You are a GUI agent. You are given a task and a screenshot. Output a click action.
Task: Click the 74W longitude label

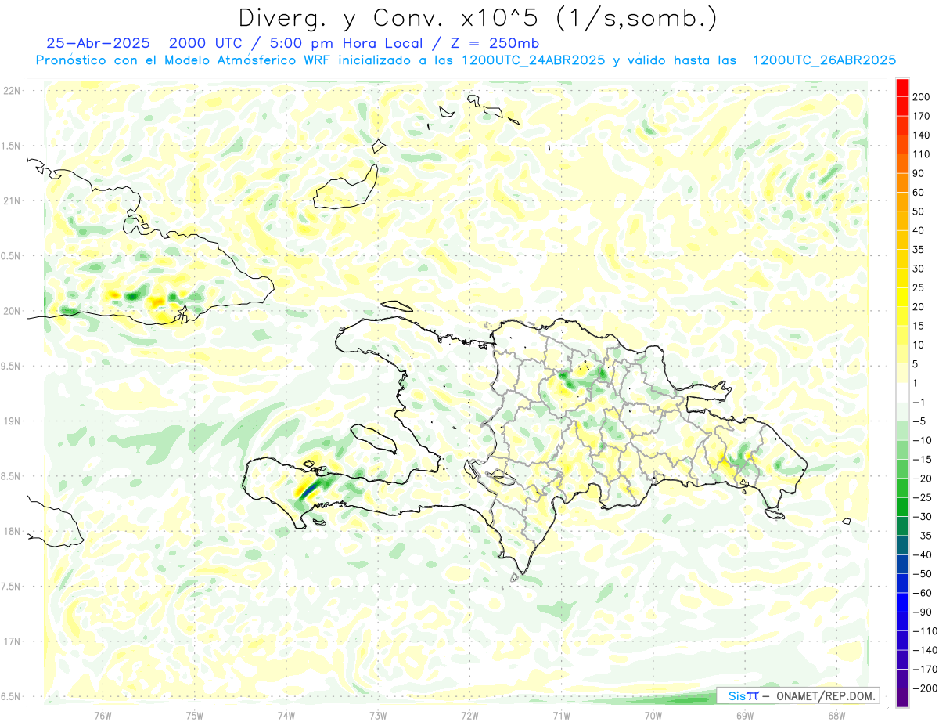point(286,714)
